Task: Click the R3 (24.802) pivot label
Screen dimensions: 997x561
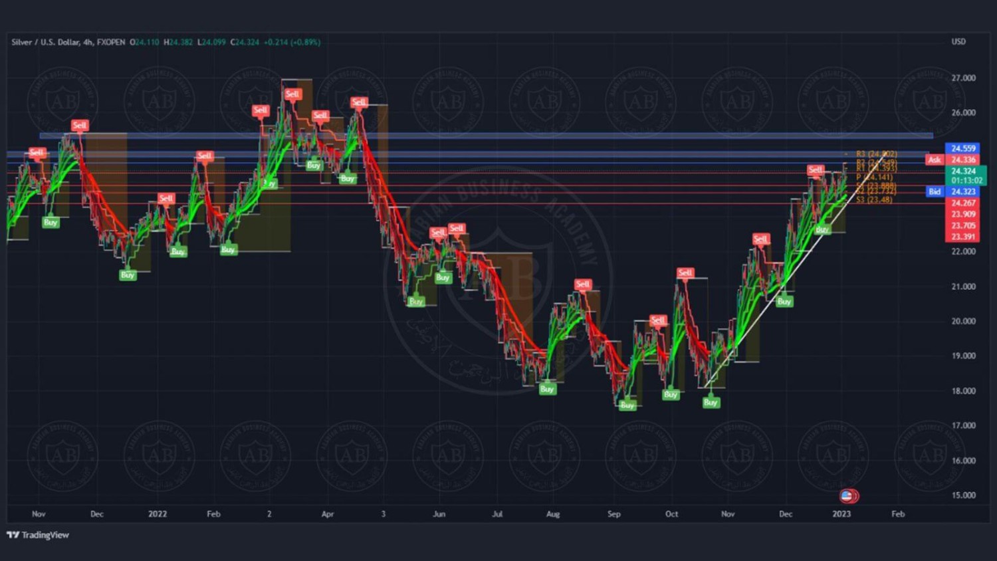Action: point(877,154)
